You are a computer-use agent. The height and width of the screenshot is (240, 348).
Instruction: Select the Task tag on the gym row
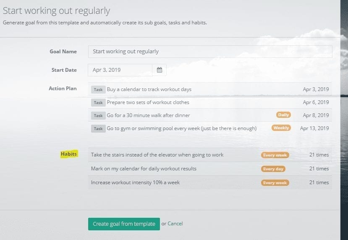(x=98, y=129)
